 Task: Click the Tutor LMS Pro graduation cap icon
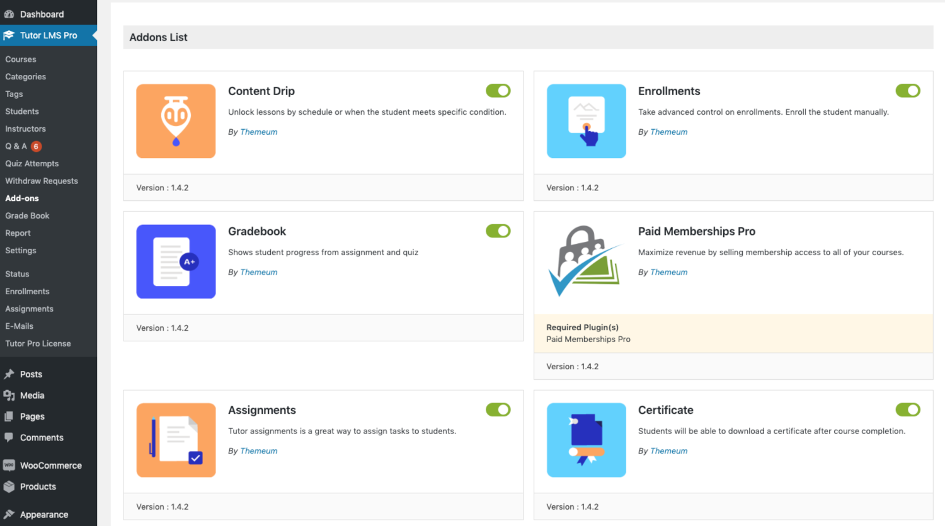(9, 35)
